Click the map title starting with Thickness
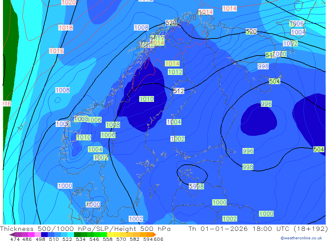The width and height of the screenshot is (329, 241). tap(85, 229)
